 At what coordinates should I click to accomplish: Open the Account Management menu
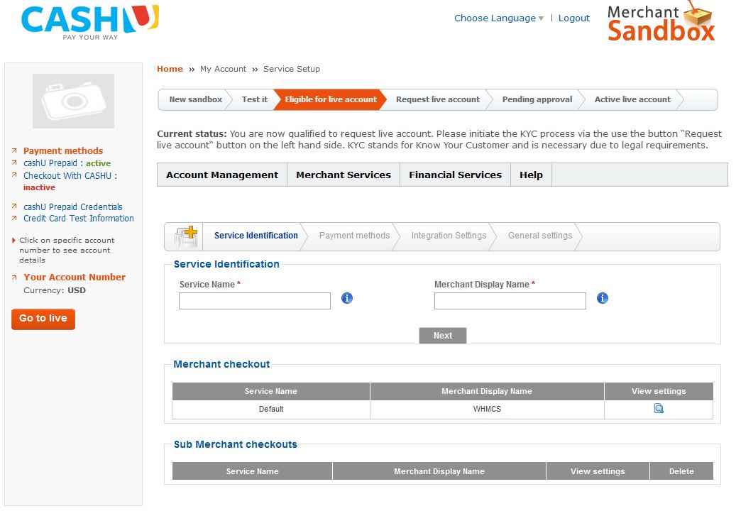click(222, 175)
